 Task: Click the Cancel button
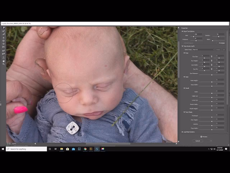pos(198,141)
